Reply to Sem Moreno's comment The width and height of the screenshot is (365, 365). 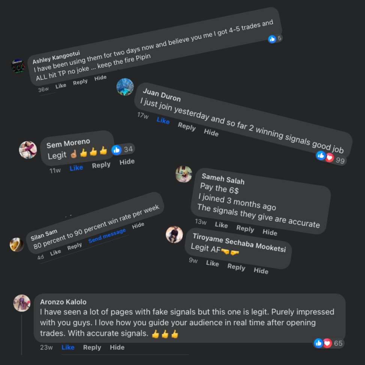[x=101, y=165]
